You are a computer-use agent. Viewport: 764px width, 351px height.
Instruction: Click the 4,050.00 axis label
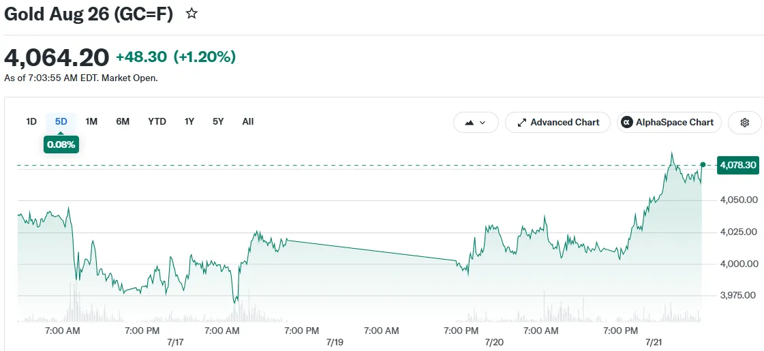[x=739, y=200]
